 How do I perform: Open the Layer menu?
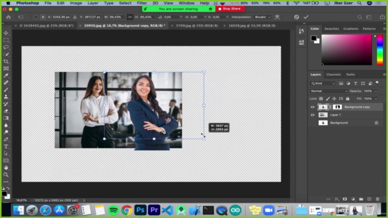tap(93, 3)
